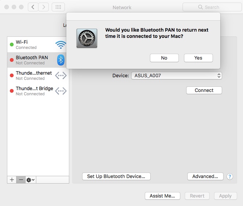The image size is (243, 206).
Task: Click Set Up Bluetooth Device button
Action: (116, 177)
